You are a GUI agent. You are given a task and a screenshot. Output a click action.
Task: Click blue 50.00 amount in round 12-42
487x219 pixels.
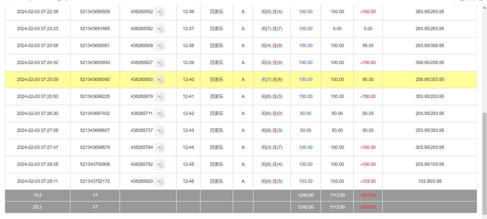coord(306,113)
